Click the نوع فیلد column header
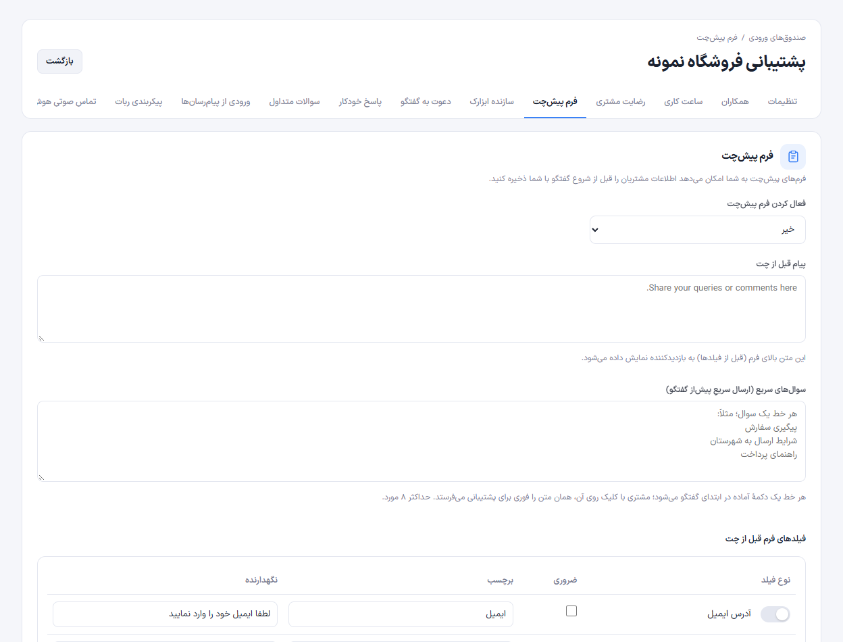 pyautogui.click(x=775, y=580)
